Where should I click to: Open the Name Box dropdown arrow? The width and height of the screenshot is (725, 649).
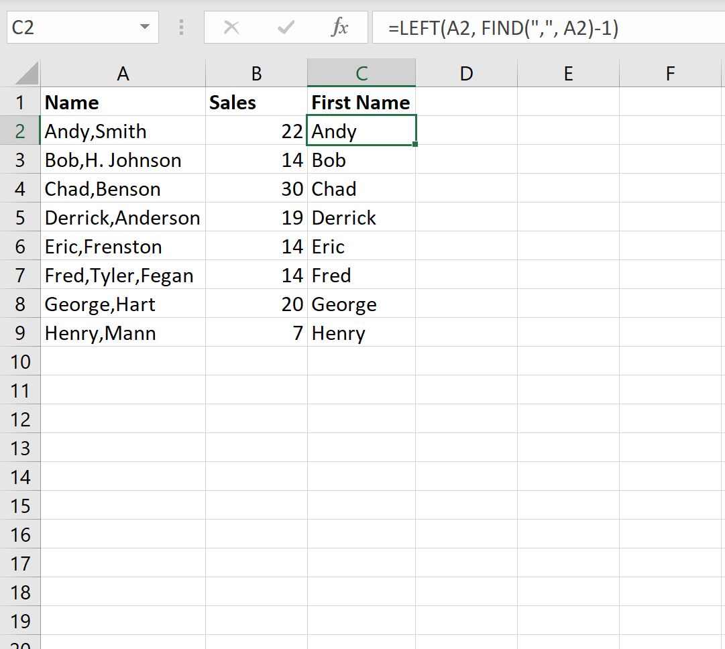(x=145, y=27)
